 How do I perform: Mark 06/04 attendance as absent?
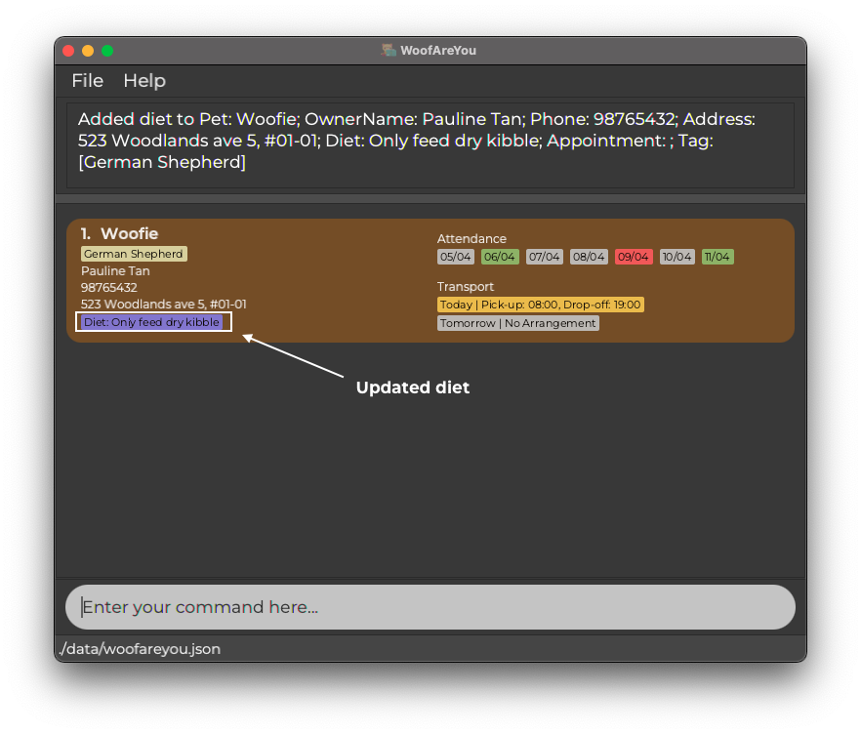coord(500,257)
